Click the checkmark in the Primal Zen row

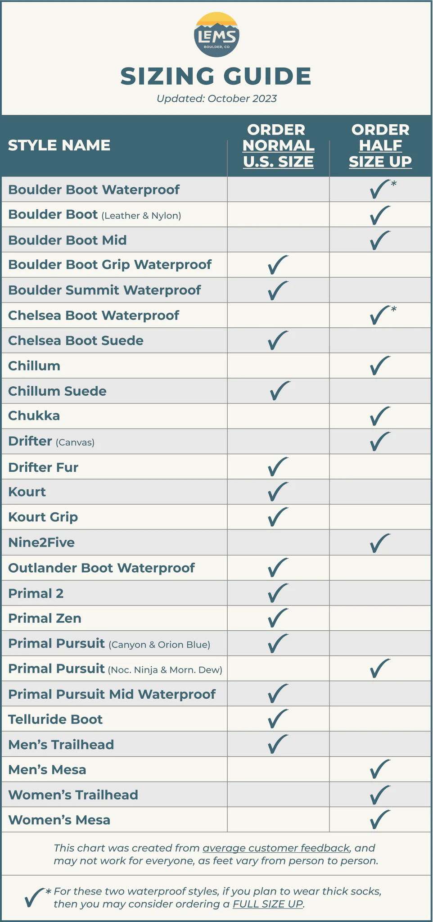pyautogui.click(x=278, y=618)
